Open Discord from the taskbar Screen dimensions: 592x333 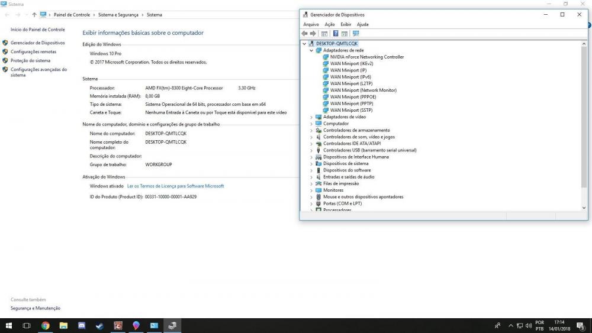82,325
